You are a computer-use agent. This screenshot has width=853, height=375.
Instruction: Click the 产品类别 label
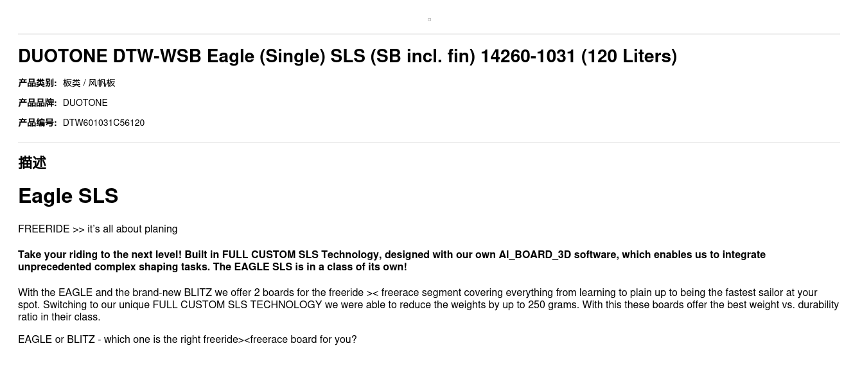coord(37,83)
